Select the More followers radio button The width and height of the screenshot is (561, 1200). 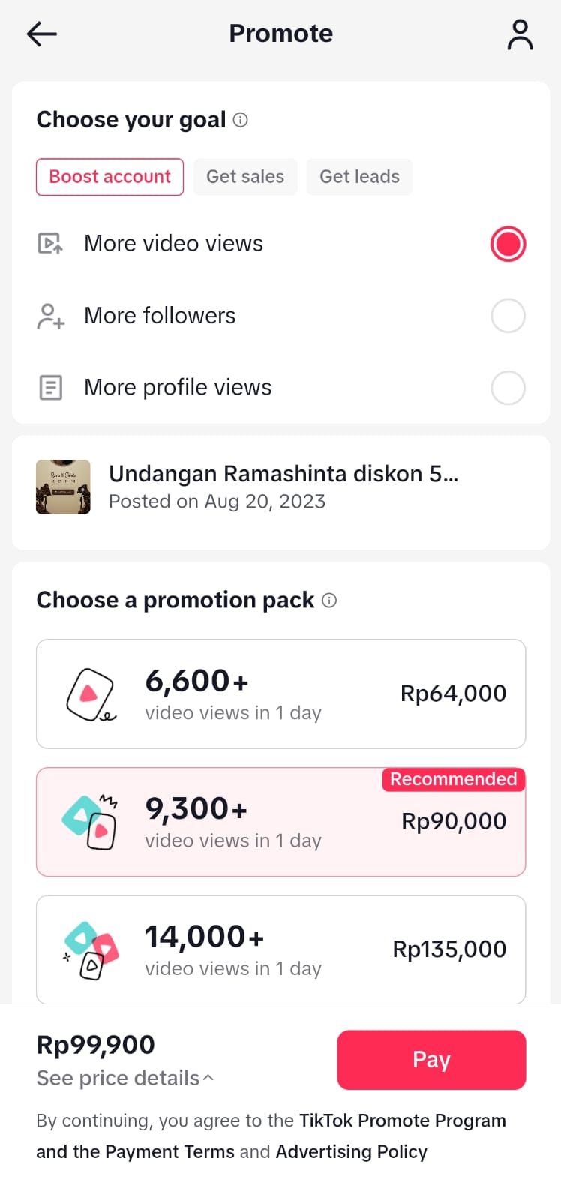(x=508, y=316)
